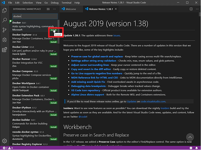Open Add missing await Quick Fix link

click(x=88, y=82)
